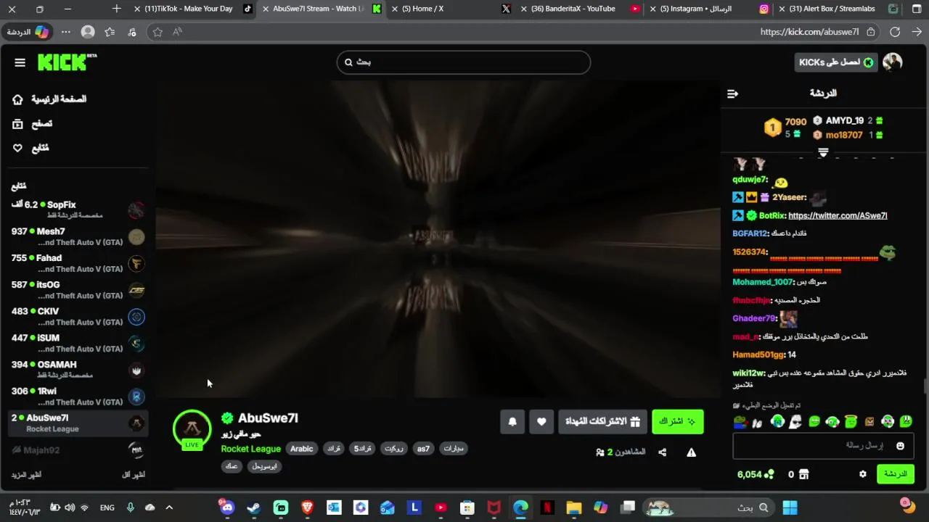Open the browser more options menu
929x522 pixels.
click(66, 32)
